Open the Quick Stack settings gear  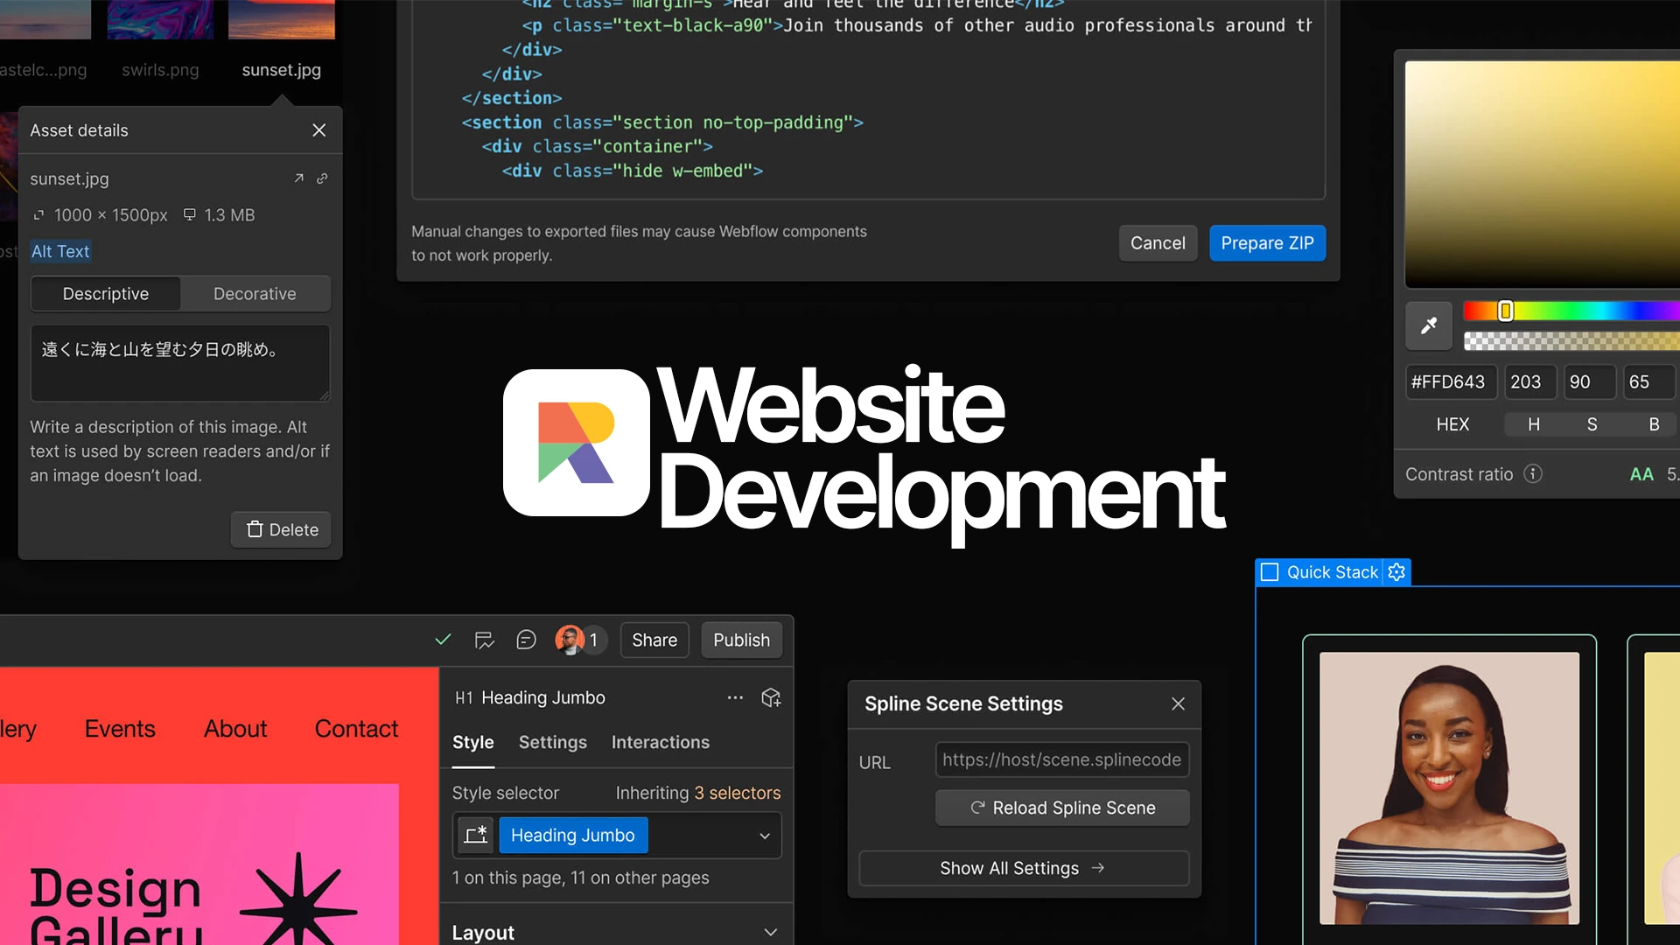pyautogui.click(x=1397, y=571)
